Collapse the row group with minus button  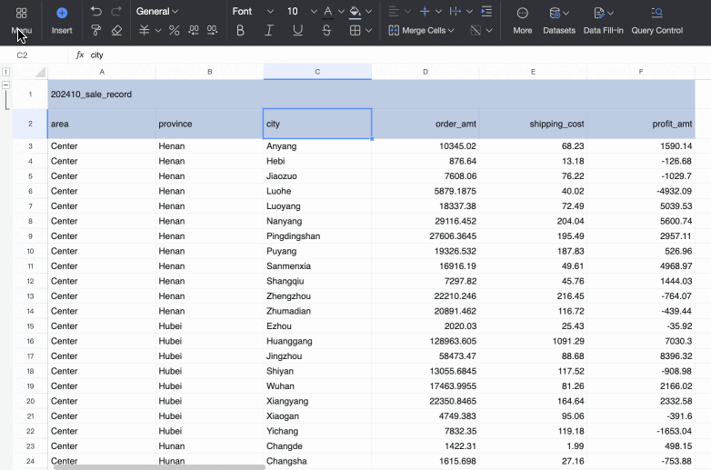6,85
